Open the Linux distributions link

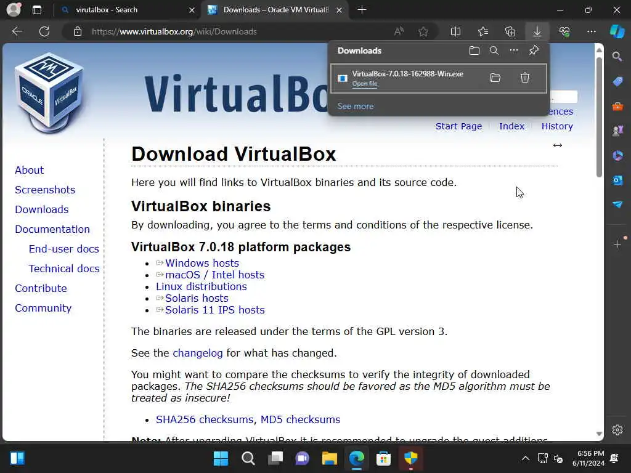[202, 286]
